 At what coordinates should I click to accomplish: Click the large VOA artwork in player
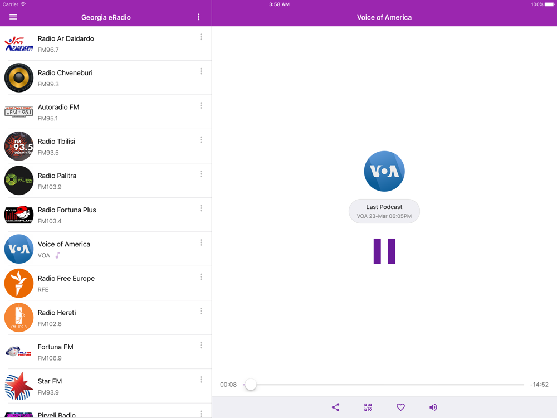(384, 171)
